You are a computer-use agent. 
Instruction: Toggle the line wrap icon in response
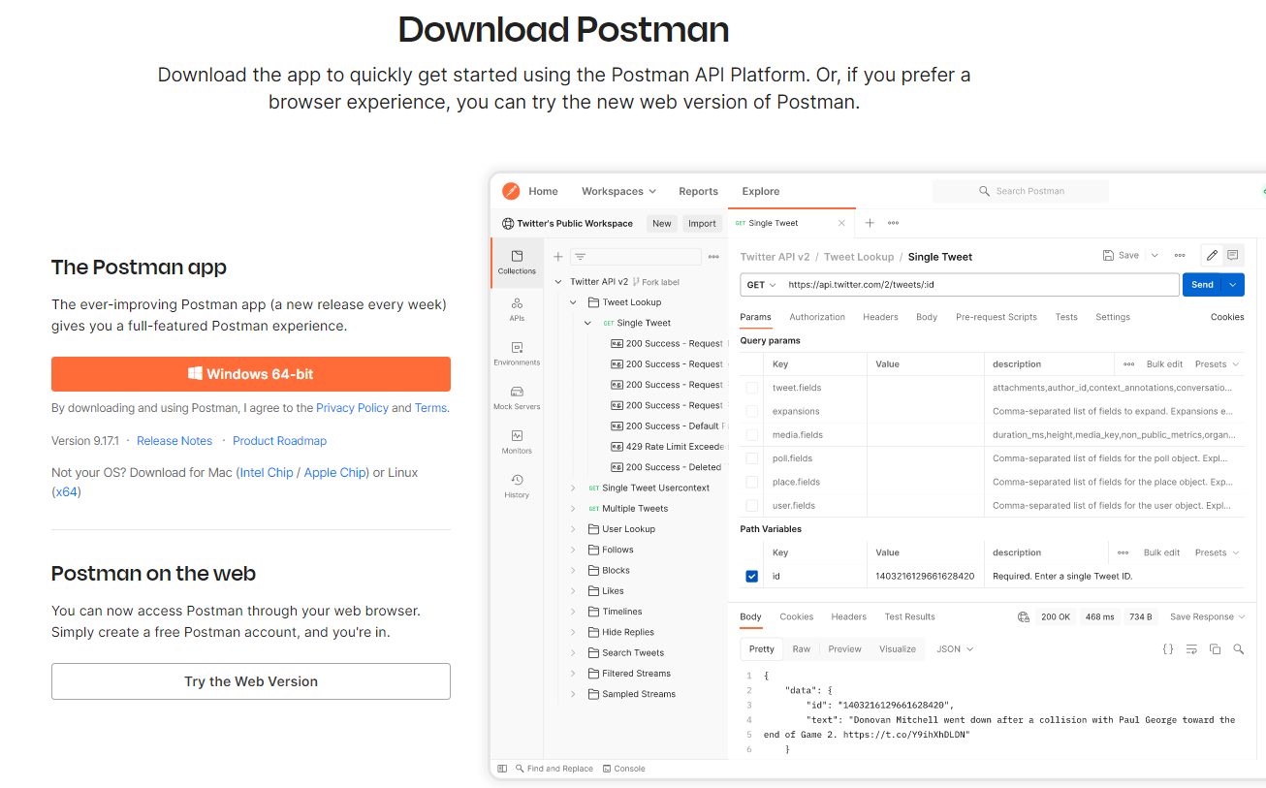1191,649
